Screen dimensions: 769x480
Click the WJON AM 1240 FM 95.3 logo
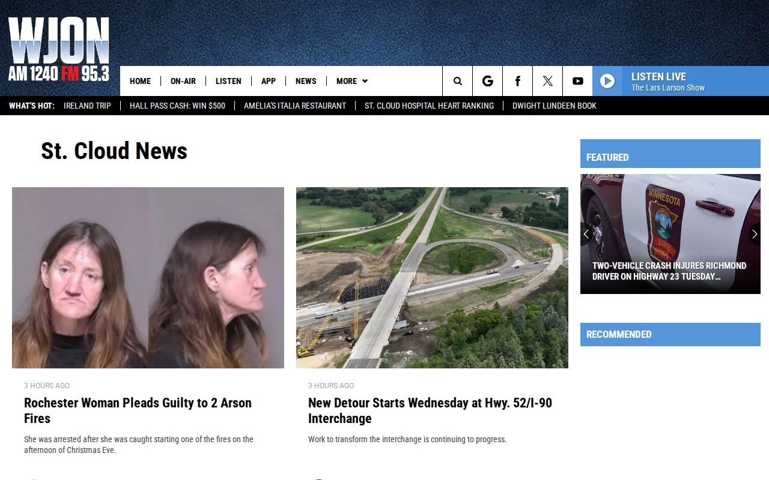[x=59, y=50]
